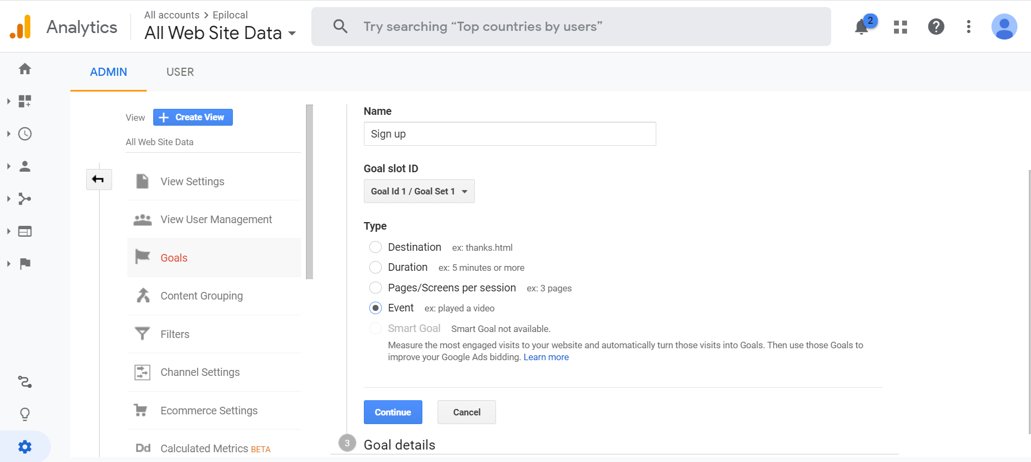This screenshot has height=462, width=1031.
Task: Open Acquisition reports icon
Action: tap(25, 199)
